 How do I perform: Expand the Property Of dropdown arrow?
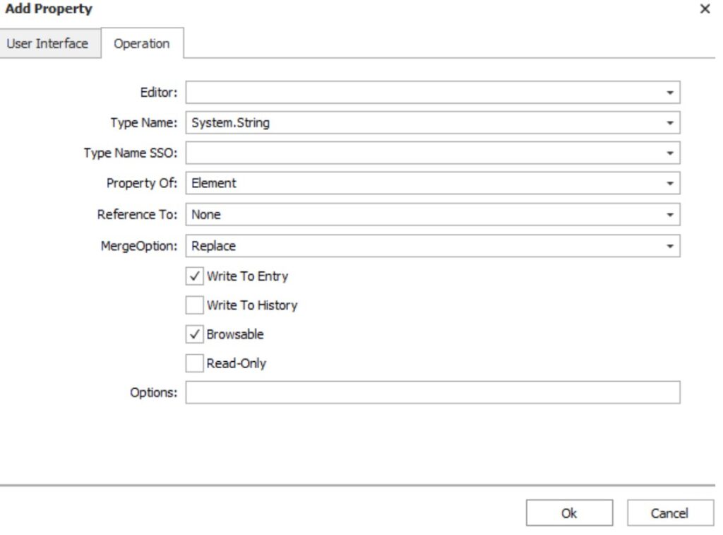pos(669,184)
